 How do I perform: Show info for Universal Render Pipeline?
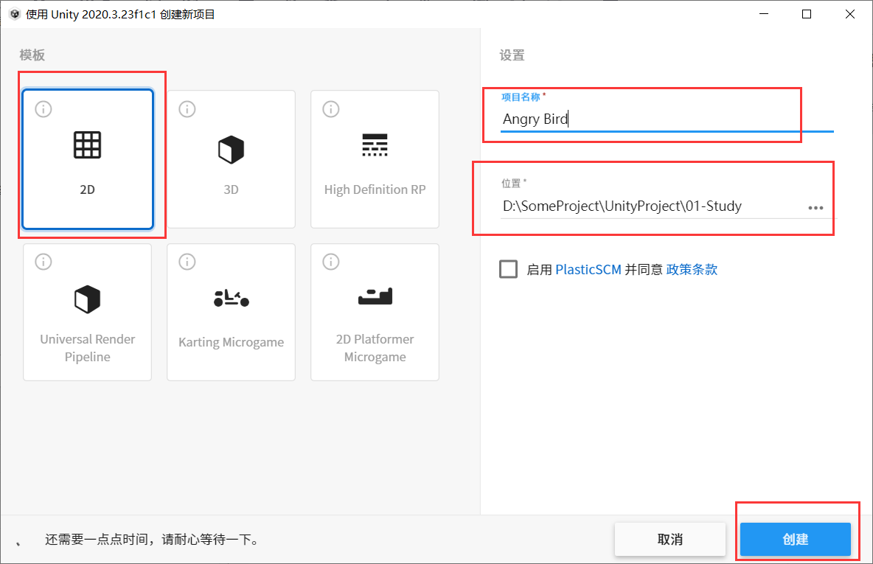(44, 262)
